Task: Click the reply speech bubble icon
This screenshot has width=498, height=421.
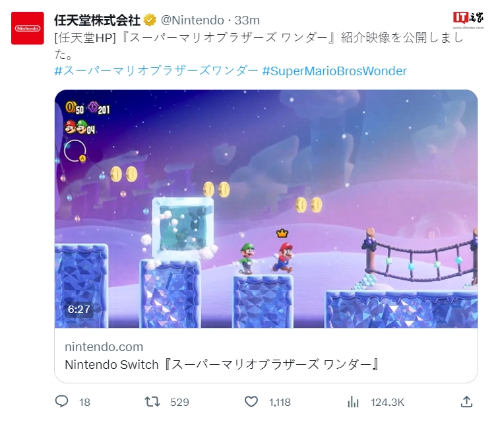Action: 61,402
